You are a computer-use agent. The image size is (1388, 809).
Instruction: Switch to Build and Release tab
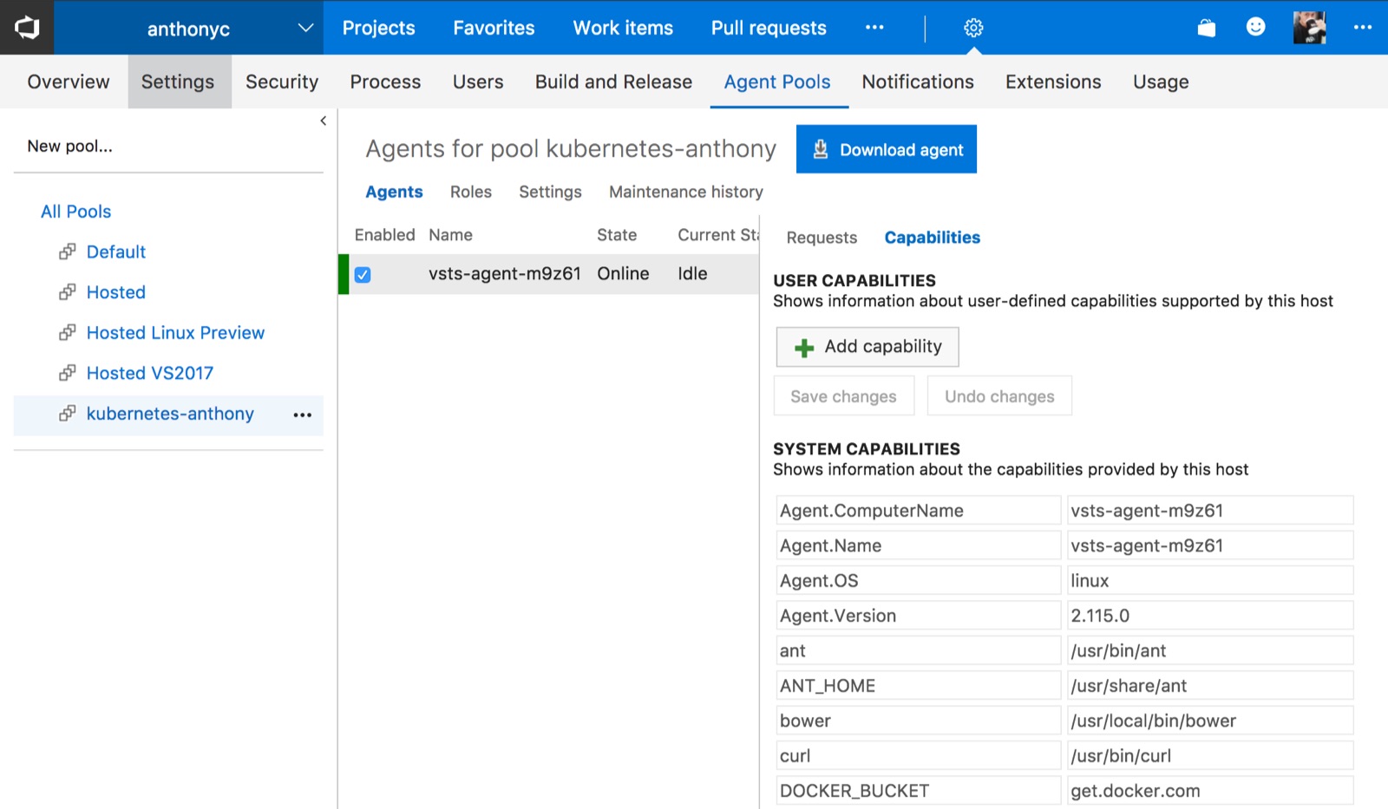coord(613,82)
